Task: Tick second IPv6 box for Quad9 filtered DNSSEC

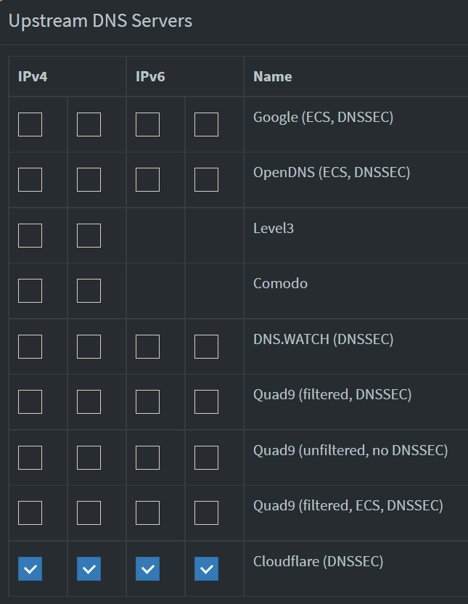Action: click(x=206, y=401)
